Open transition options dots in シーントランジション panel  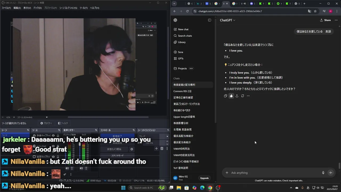[x=167, y=149]
